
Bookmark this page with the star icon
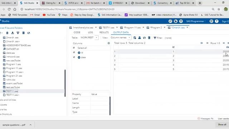[x=219, y=9]
